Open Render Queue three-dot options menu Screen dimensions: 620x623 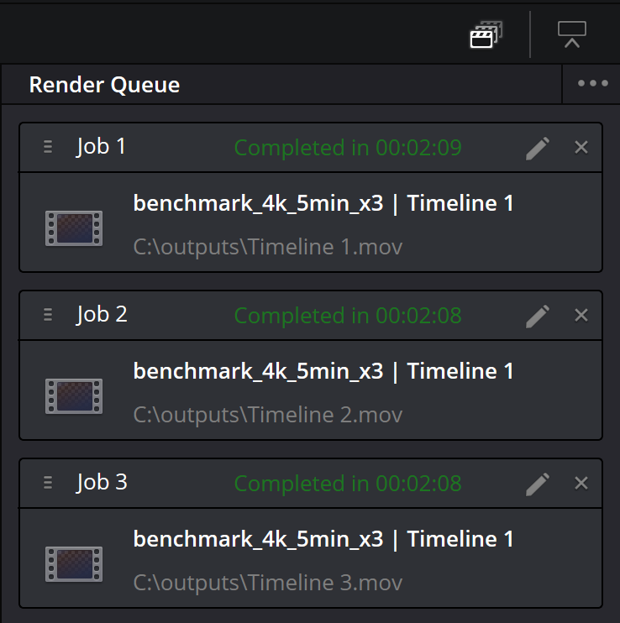[592, 83]
